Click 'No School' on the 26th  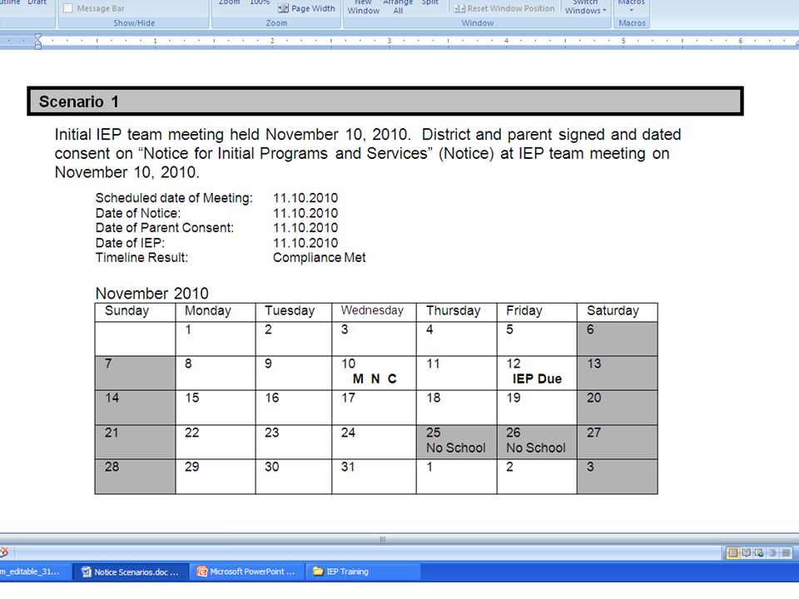[535, 448]
